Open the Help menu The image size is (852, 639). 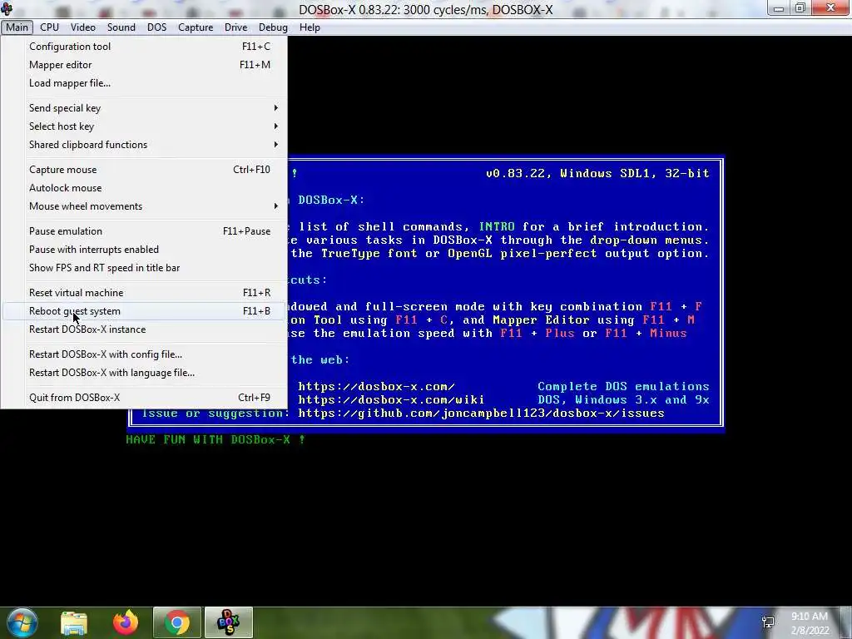(x=310, y=27)
